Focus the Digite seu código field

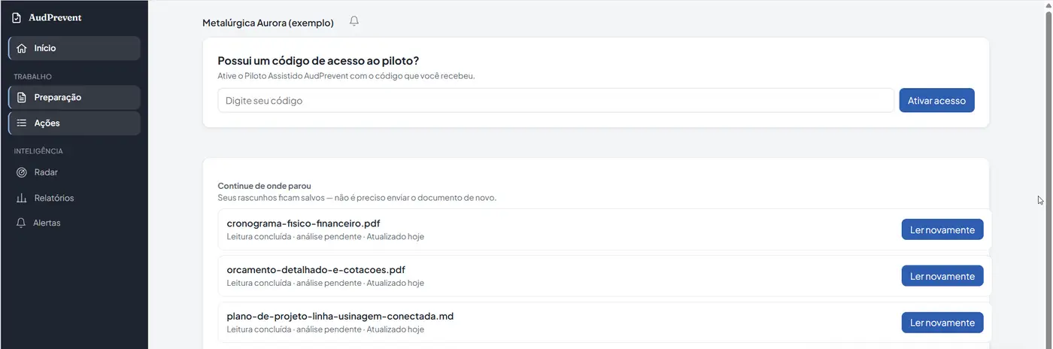(x=556, y=100)
